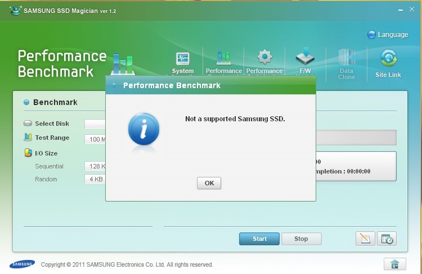Minimize the SSD Magician window
The image size is (422, 274).
(x=401, y=10)
